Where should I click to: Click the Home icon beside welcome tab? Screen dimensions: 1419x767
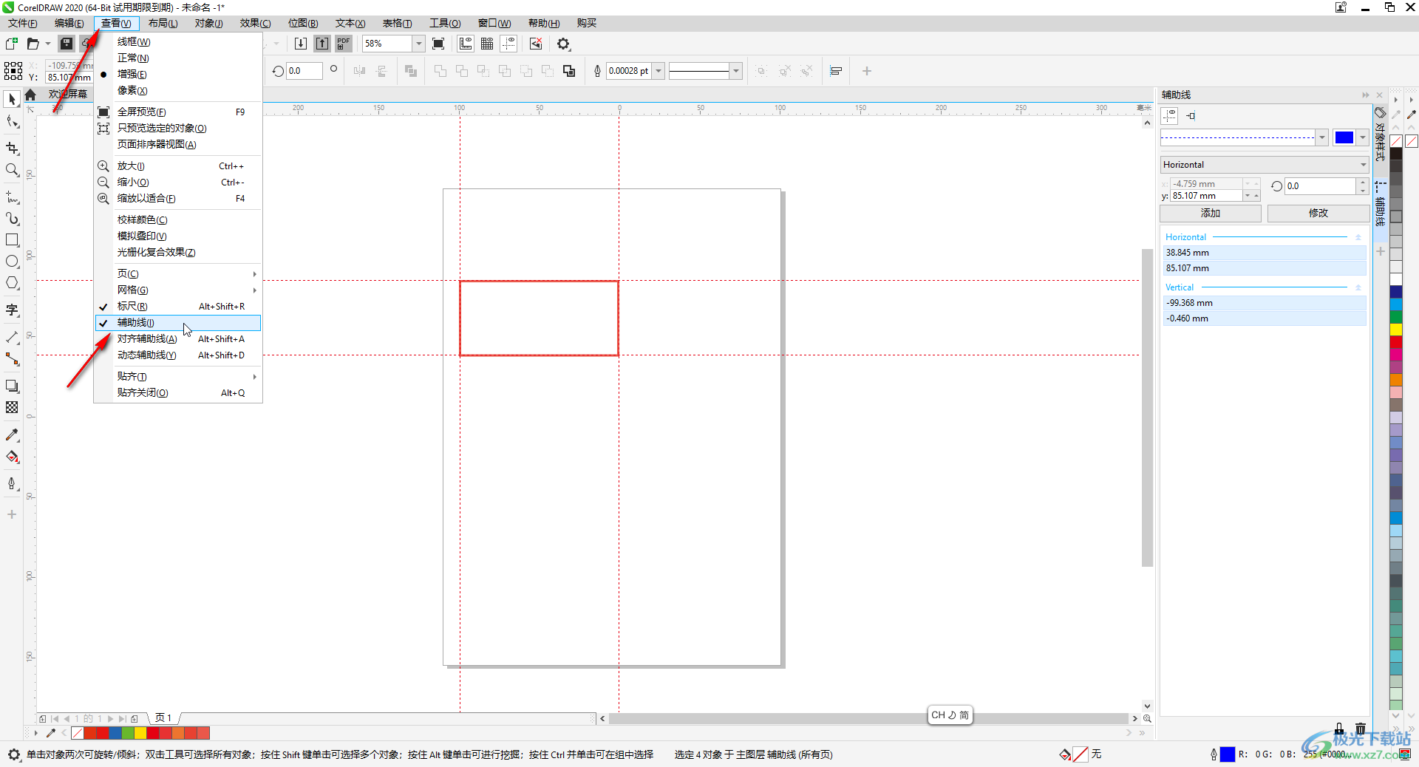pos(30,95)
